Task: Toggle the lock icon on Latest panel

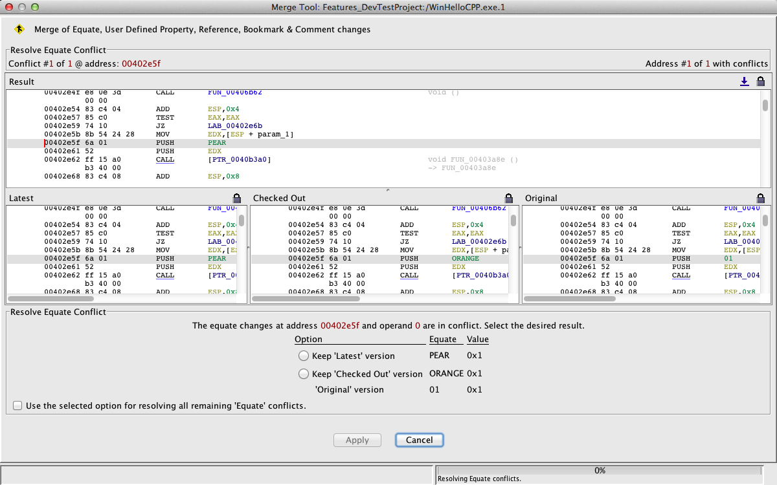Action: coord(237,198)
